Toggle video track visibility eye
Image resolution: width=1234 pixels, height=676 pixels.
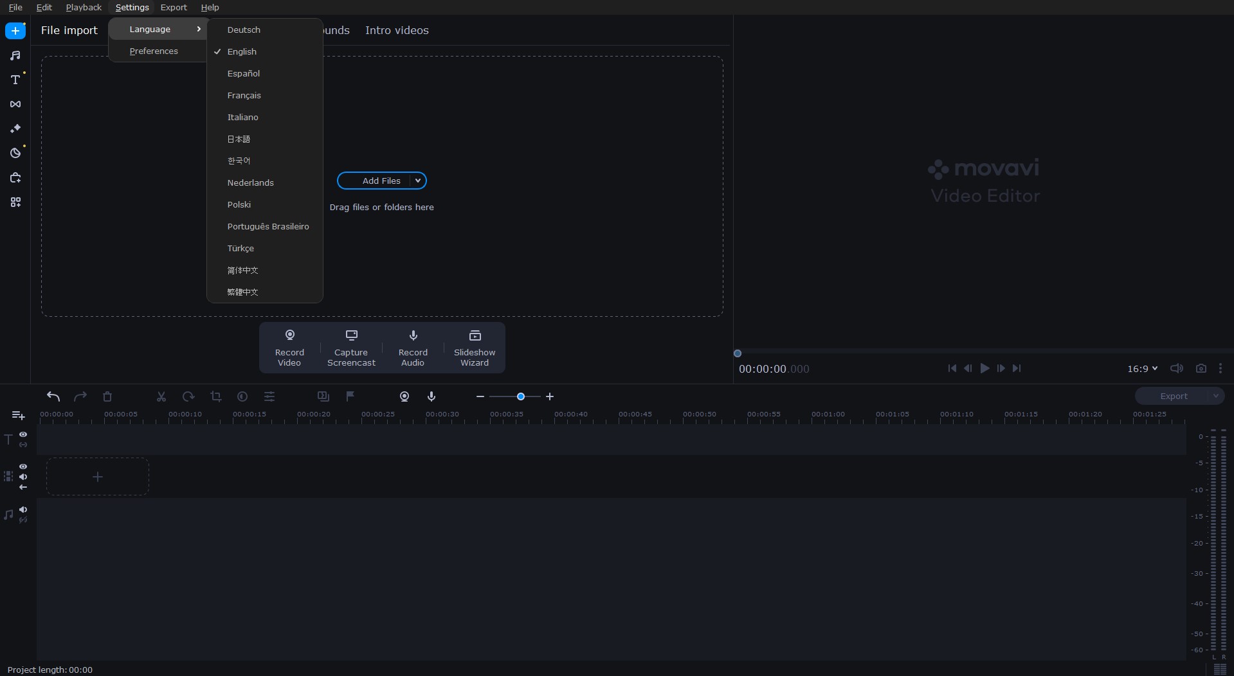point(23,467)
